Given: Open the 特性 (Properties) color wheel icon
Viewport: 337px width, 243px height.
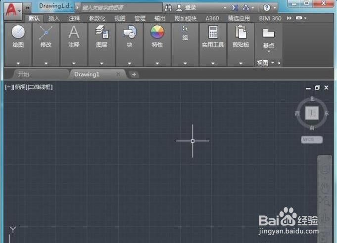Looking at the screenshot, I should [157, 32].
